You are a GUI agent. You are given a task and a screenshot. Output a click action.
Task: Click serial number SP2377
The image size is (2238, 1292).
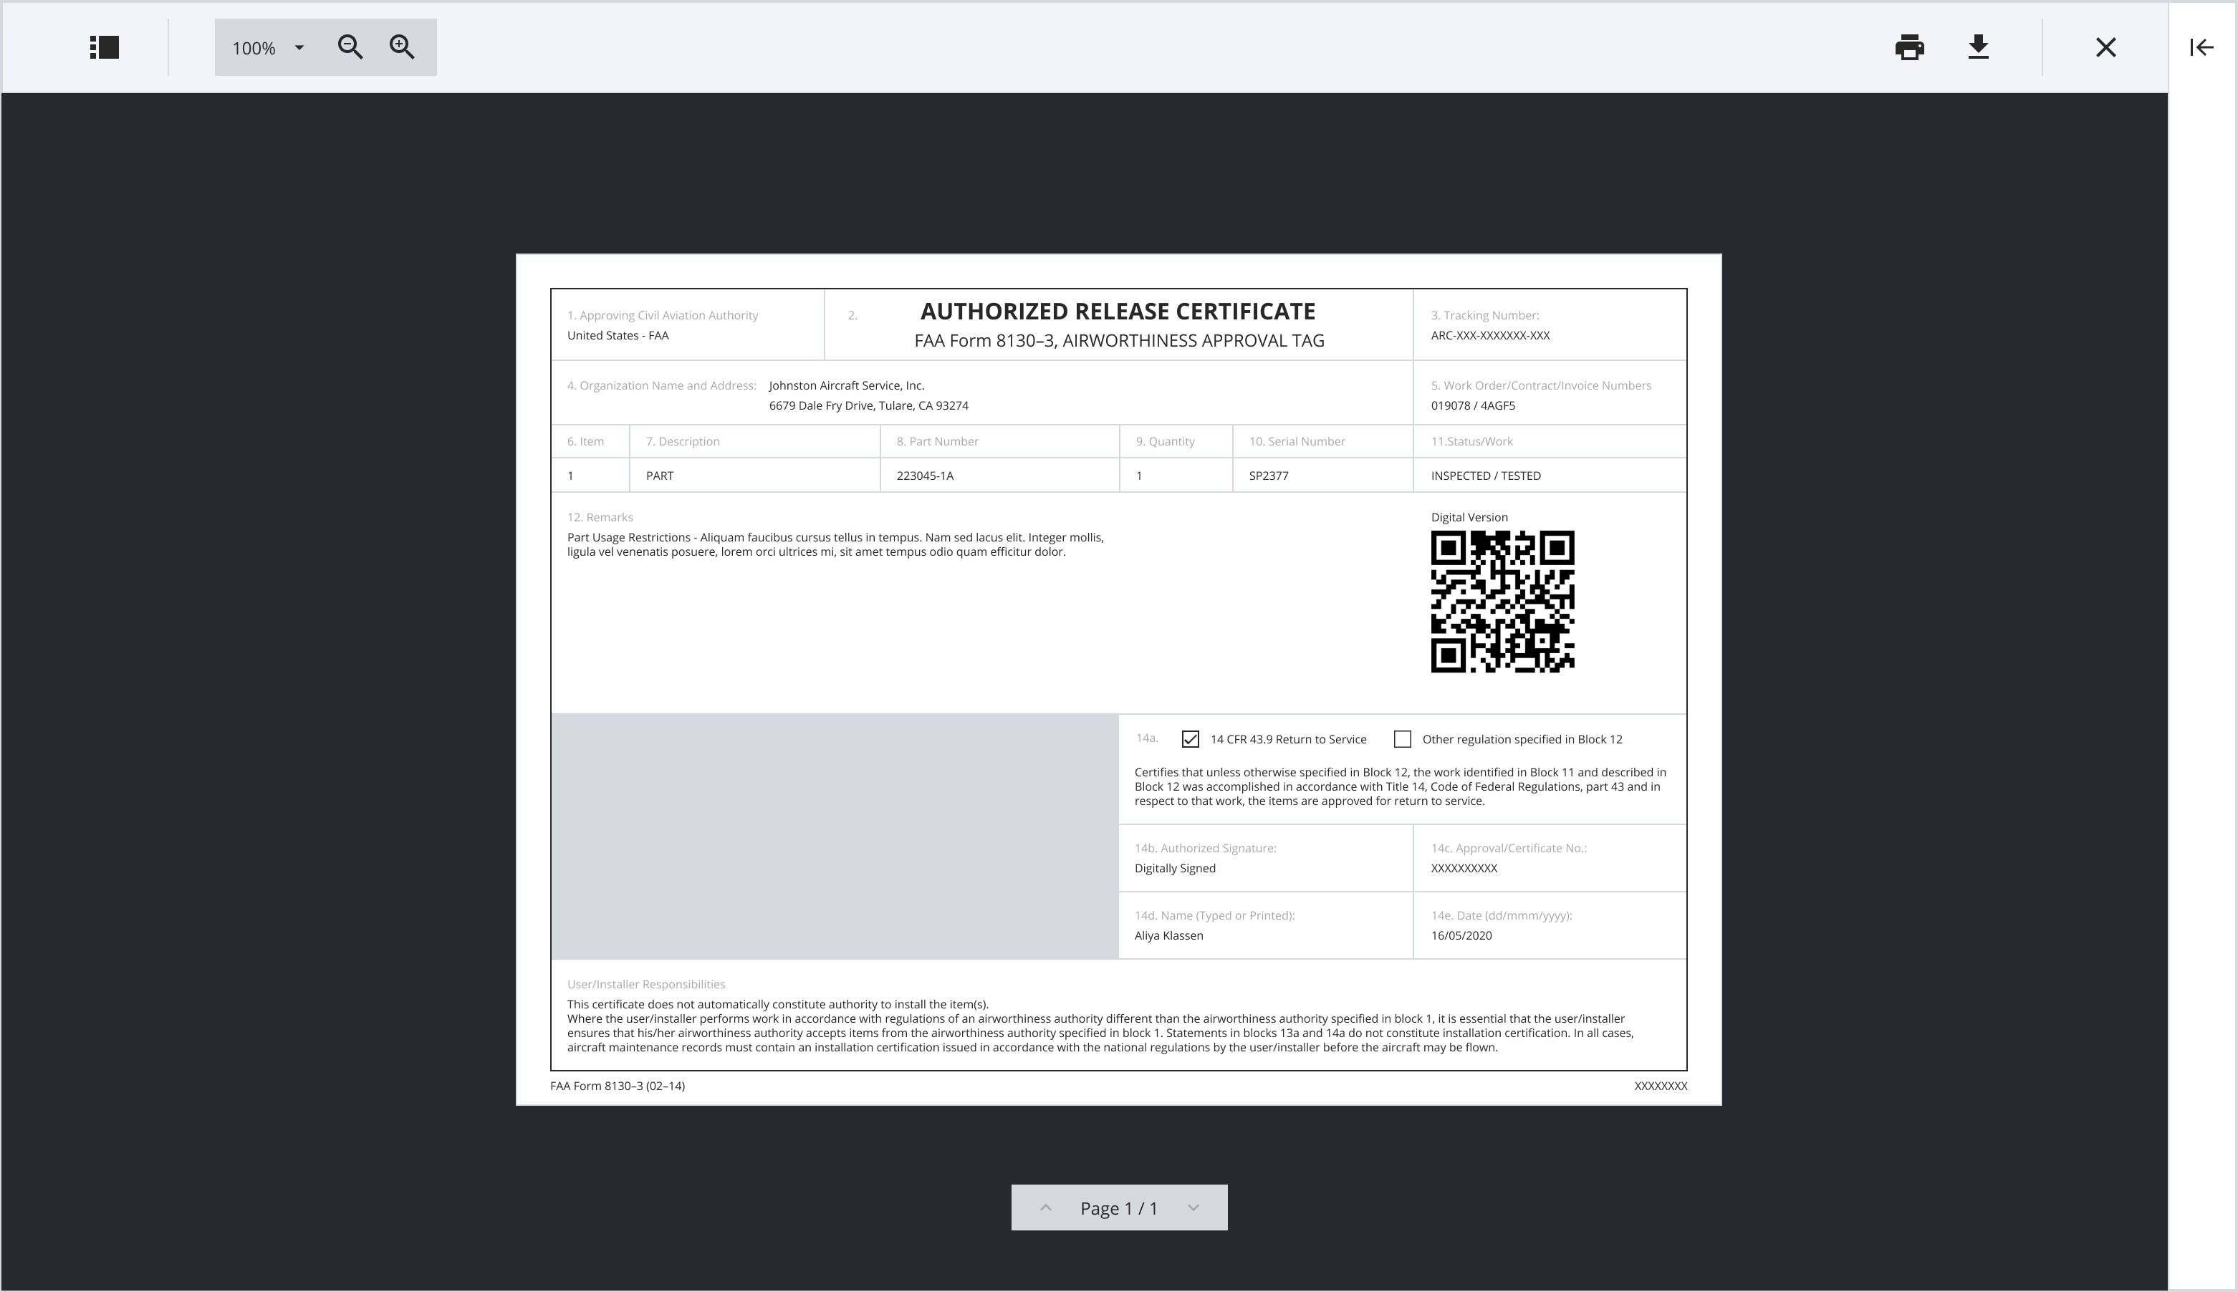[1268, 476]
